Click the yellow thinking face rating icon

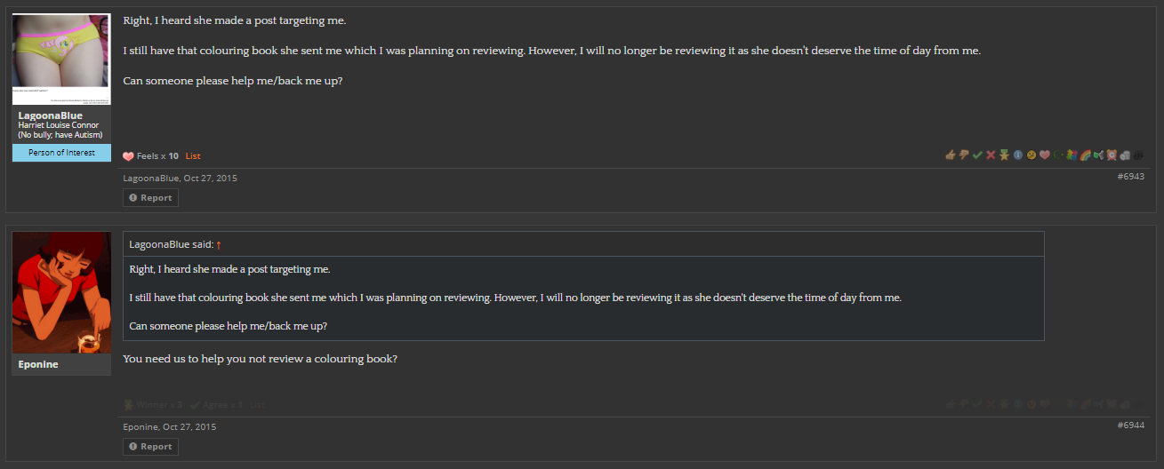click(x=1032, y=155)
